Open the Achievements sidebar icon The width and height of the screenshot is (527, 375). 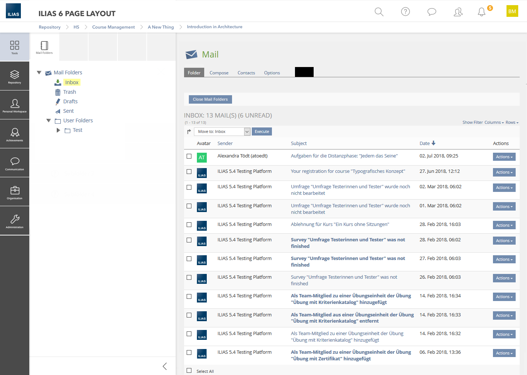pyautogui.click(x=15, y=134)
